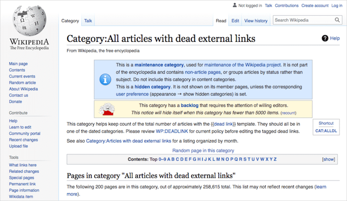Click the Donate sidebar link

16,101
